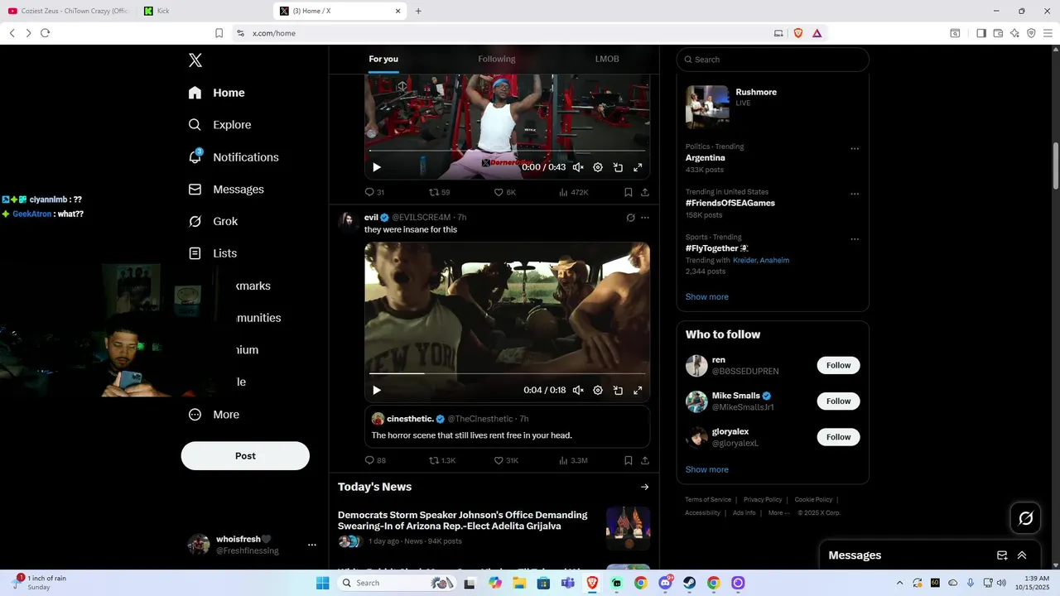Expand the Messages drawer
Viewport: 1060px width, 596px height.
pos(1022,555)
